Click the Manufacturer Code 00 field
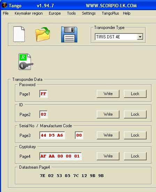The image size is (156, 192). pyautogui.click(x=79, y=135)
